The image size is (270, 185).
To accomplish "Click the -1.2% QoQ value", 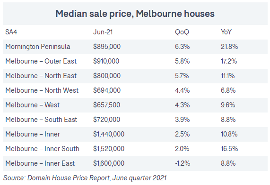I will [183, 163].
